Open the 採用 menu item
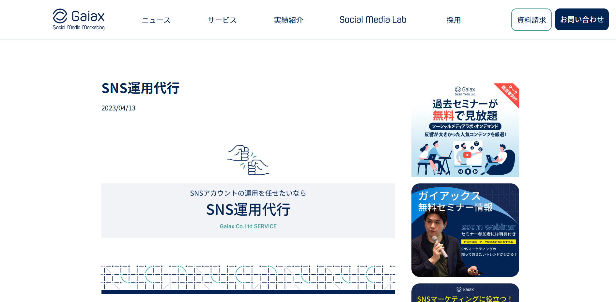The image size is (616, 302). click(454, 20)
